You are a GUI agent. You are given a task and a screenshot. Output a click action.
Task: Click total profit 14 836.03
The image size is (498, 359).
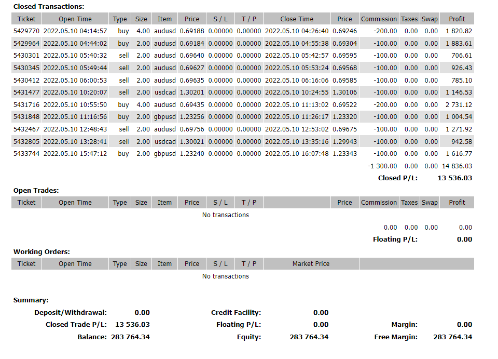(457, 166)
